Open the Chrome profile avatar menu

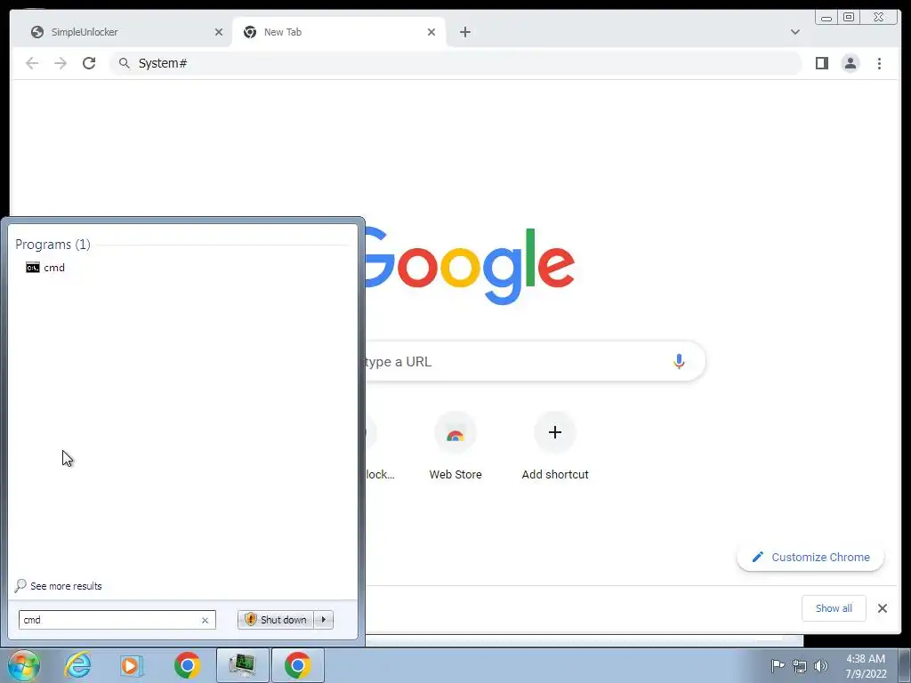click(850, 63)
